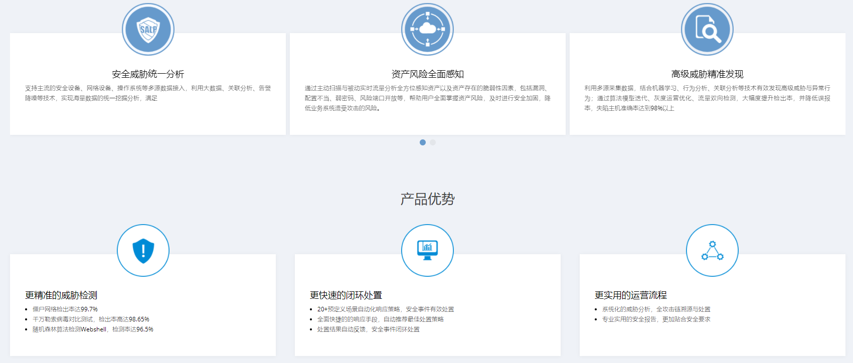The image size is (853, 363).
Task: Click the monitor chart icon
Action: click(427, 250)
